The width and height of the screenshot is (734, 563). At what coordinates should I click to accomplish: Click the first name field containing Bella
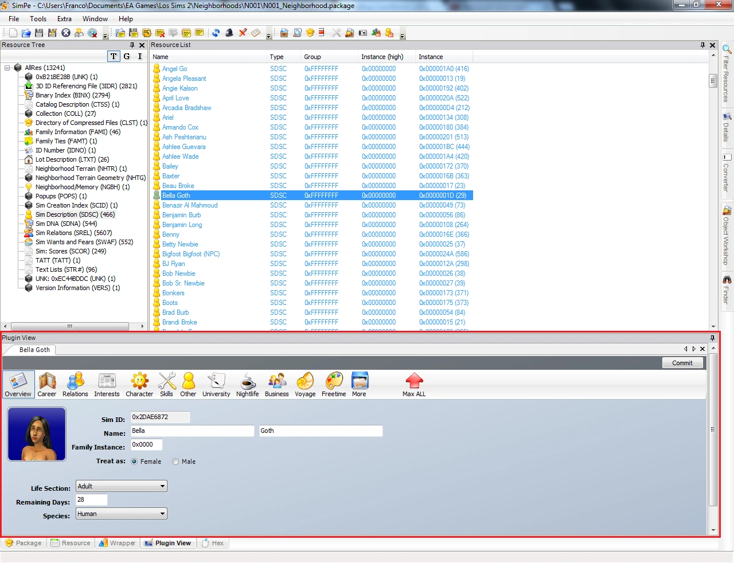pos(193,431)
